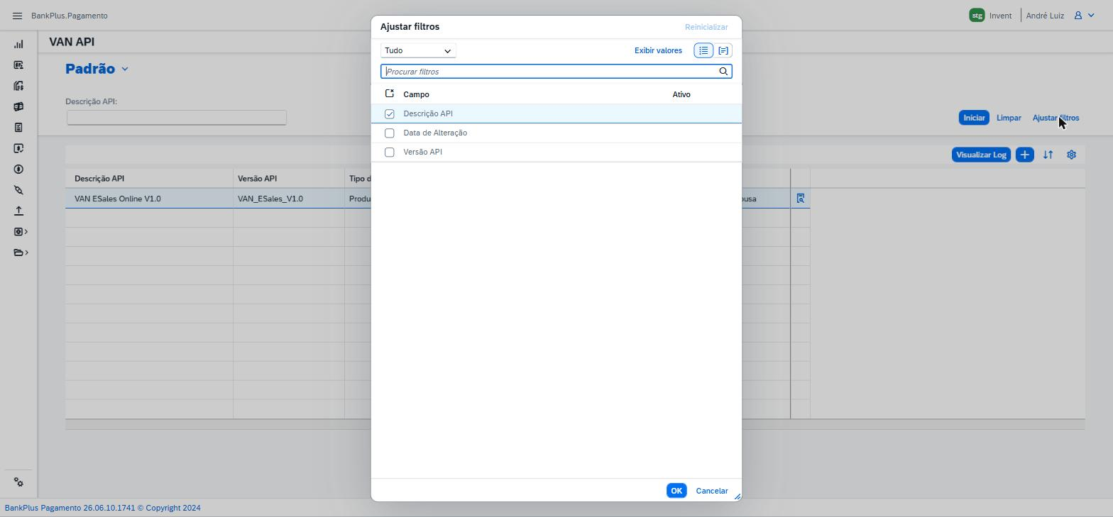Open the checklist document sidebar icon

pyautogui.click(x=18, y=128)
